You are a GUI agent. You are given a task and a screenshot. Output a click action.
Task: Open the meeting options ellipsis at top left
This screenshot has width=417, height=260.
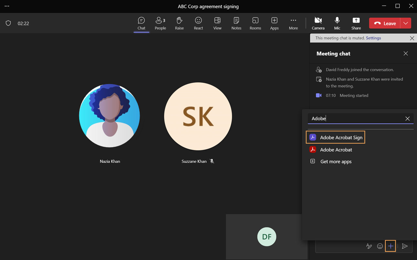pos(7,6)
